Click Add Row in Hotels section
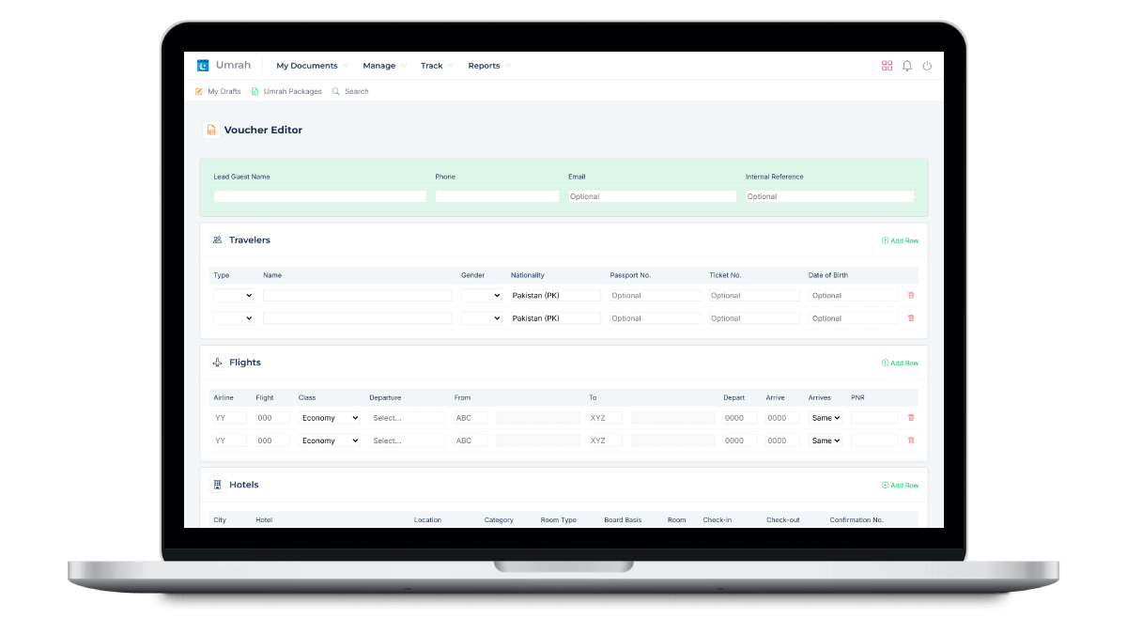Image resolution: width=1127 pixels, height=634 pixels. 900,486
